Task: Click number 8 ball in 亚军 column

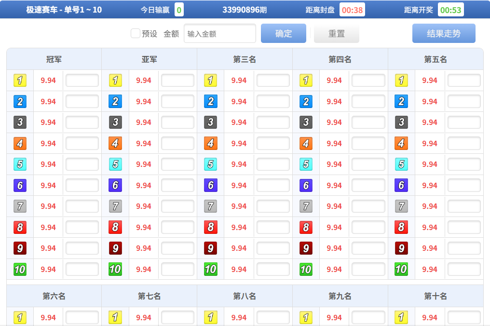Action: click(x=115, y=227)
